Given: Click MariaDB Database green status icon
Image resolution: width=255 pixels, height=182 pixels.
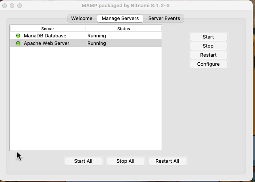Looking at the screenshot, I should click(18, 35).
